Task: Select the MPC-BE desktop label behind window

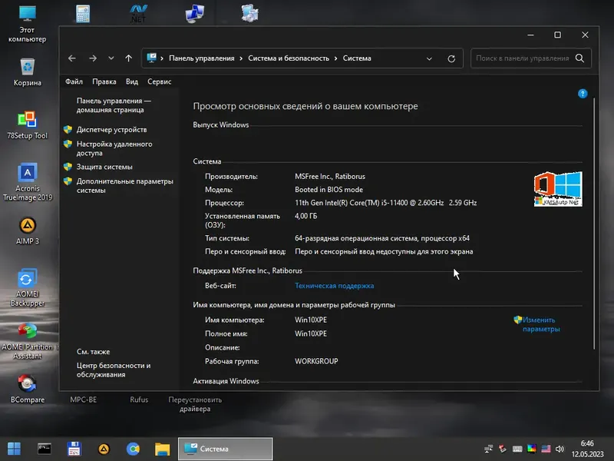Action: point(84,400)
